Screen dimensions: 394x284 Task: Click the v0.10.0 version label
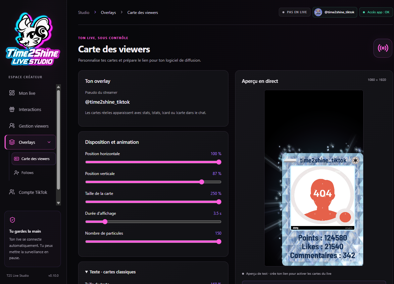point(53,275)
